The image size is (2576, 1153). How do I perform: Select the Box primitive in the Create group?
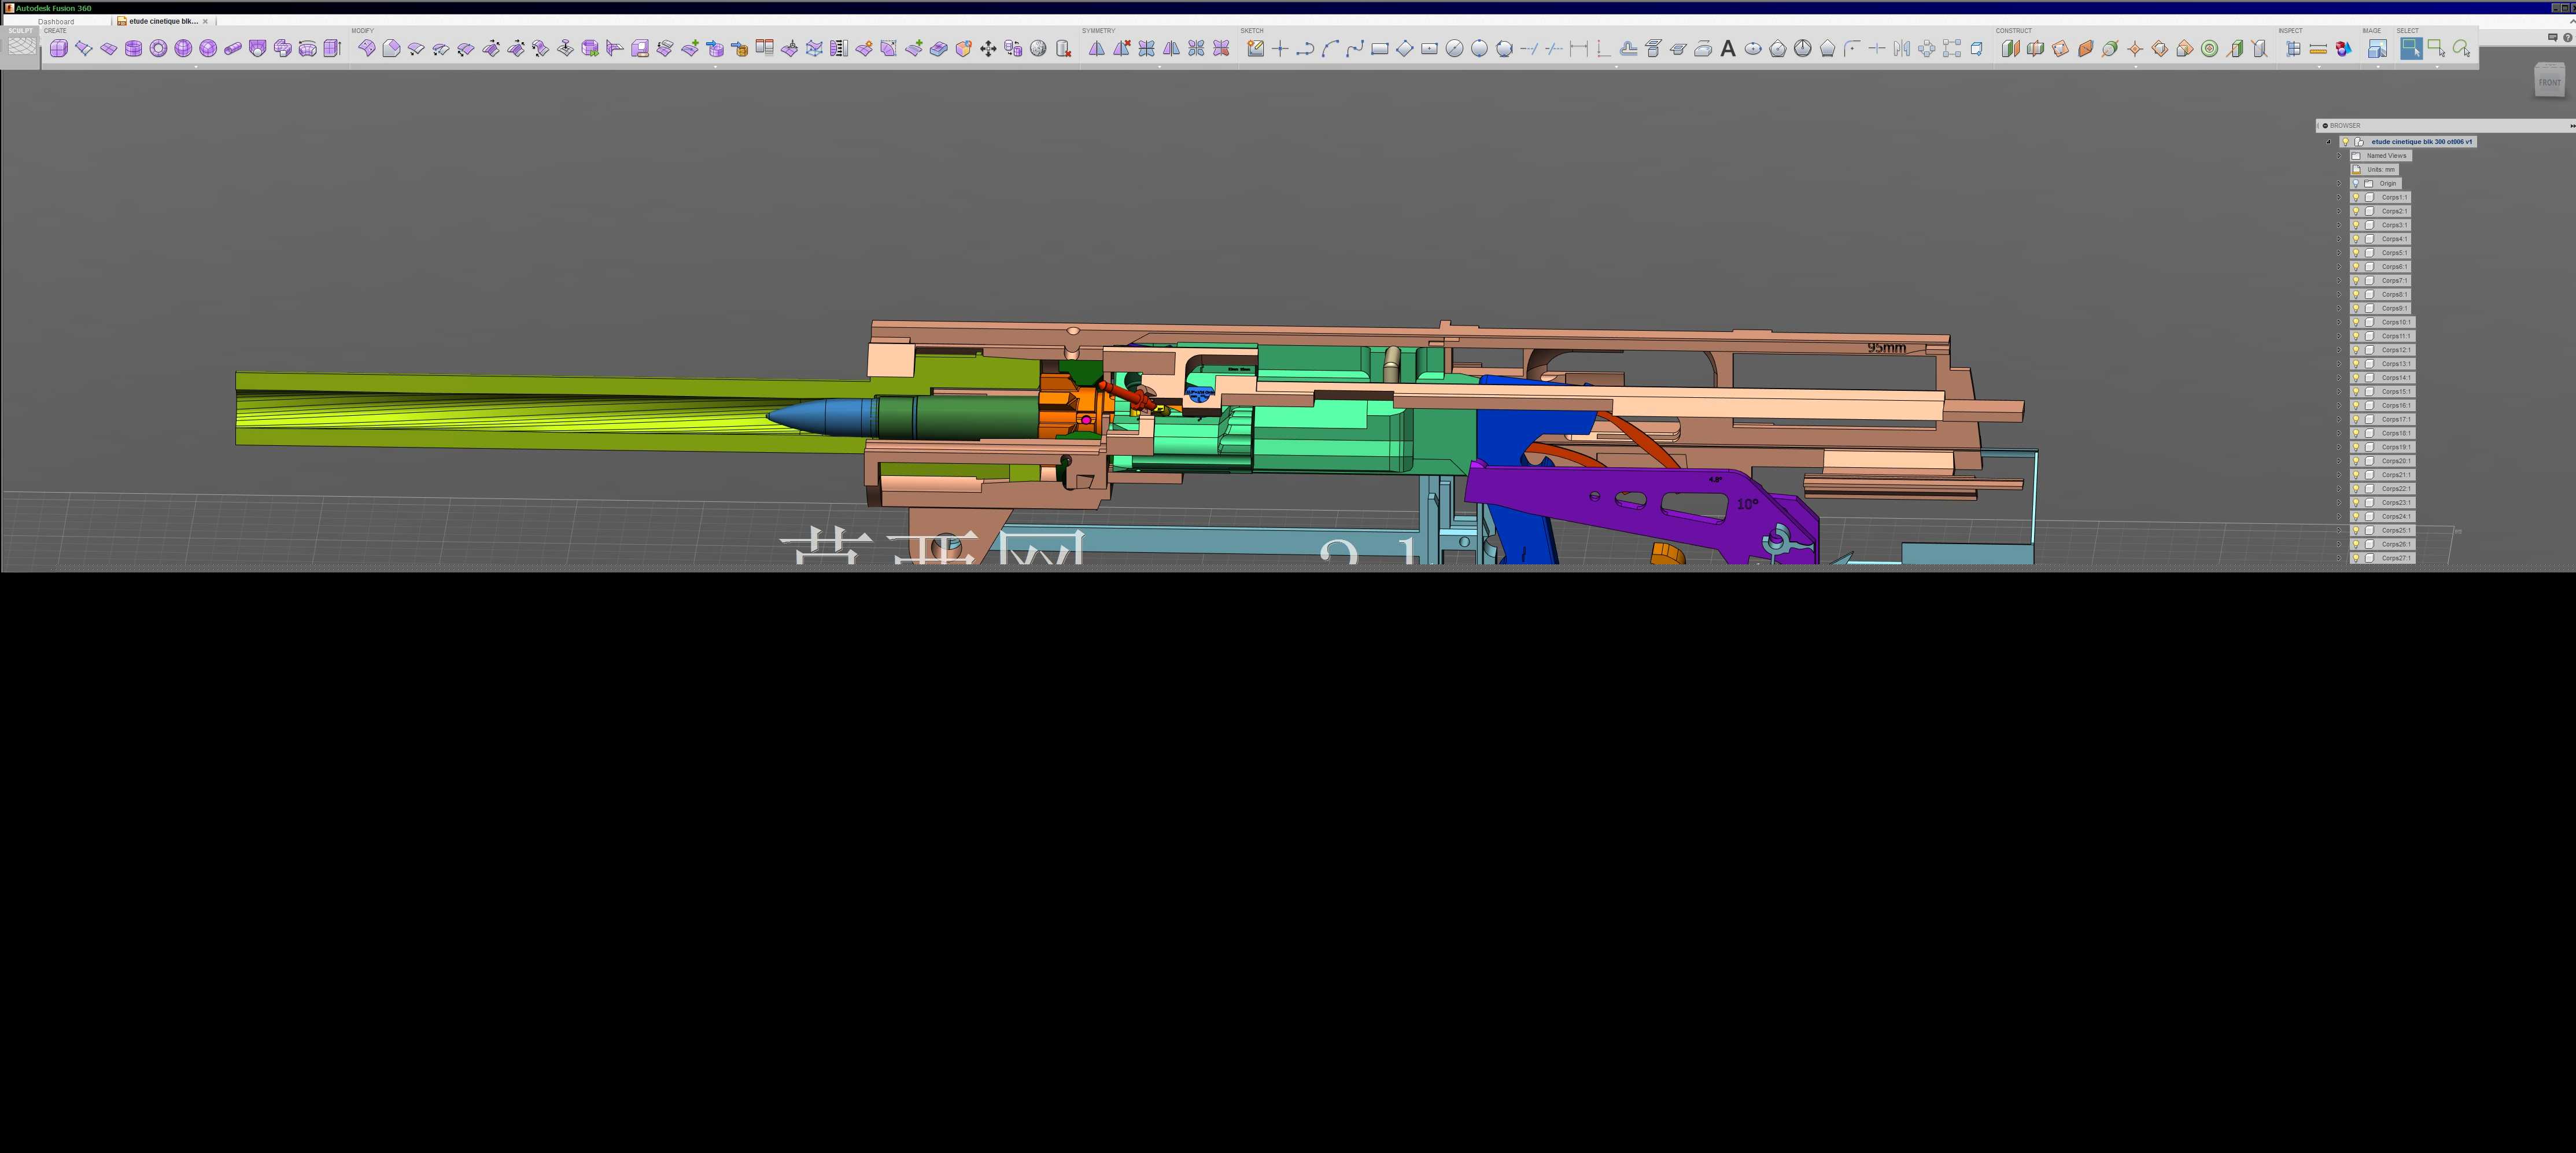(x=59, y=48)
